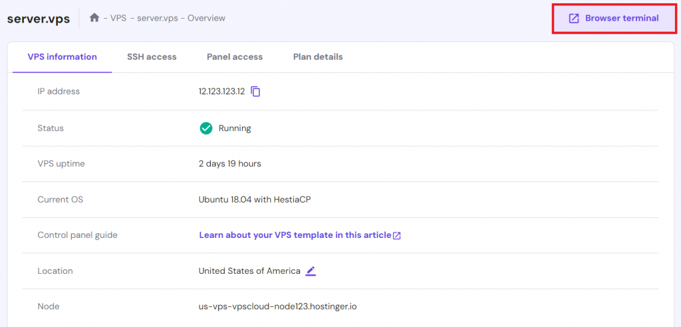Click the server.vps breadcrumb item
The height and width of the screenshot is (327, 681).
click(158, 18)
